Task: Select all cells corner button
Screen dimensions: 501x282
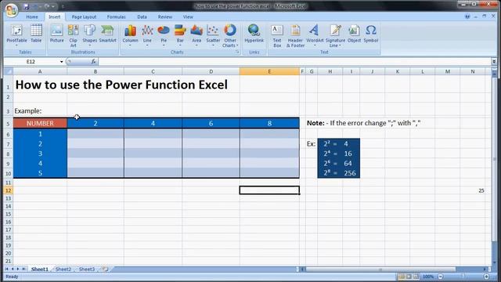Action: click(9, 71)
